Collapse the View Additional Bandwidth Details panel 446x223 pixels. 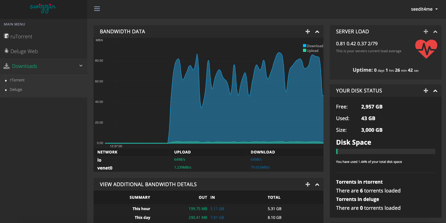pos(317,184)
